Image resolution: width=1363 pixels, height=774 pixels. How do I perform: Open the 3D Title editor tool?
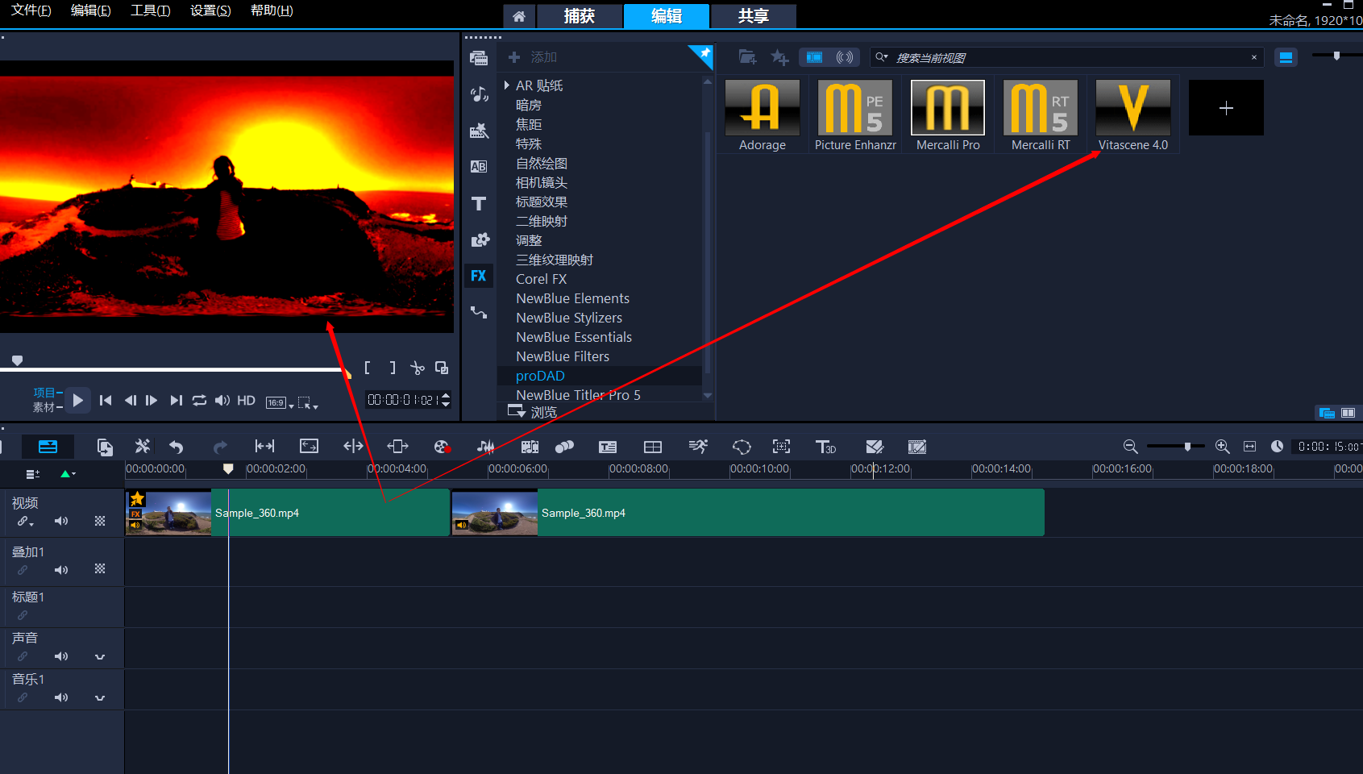(825, 447)
